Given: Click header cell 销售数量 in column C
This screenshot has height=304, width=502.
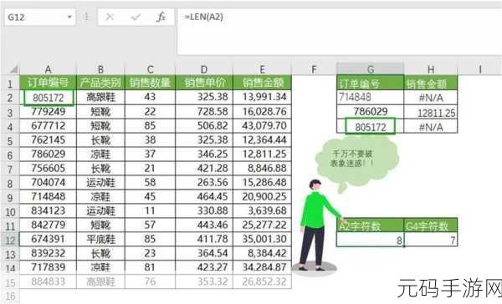Looking at the screenshot, I should point(150,83).
